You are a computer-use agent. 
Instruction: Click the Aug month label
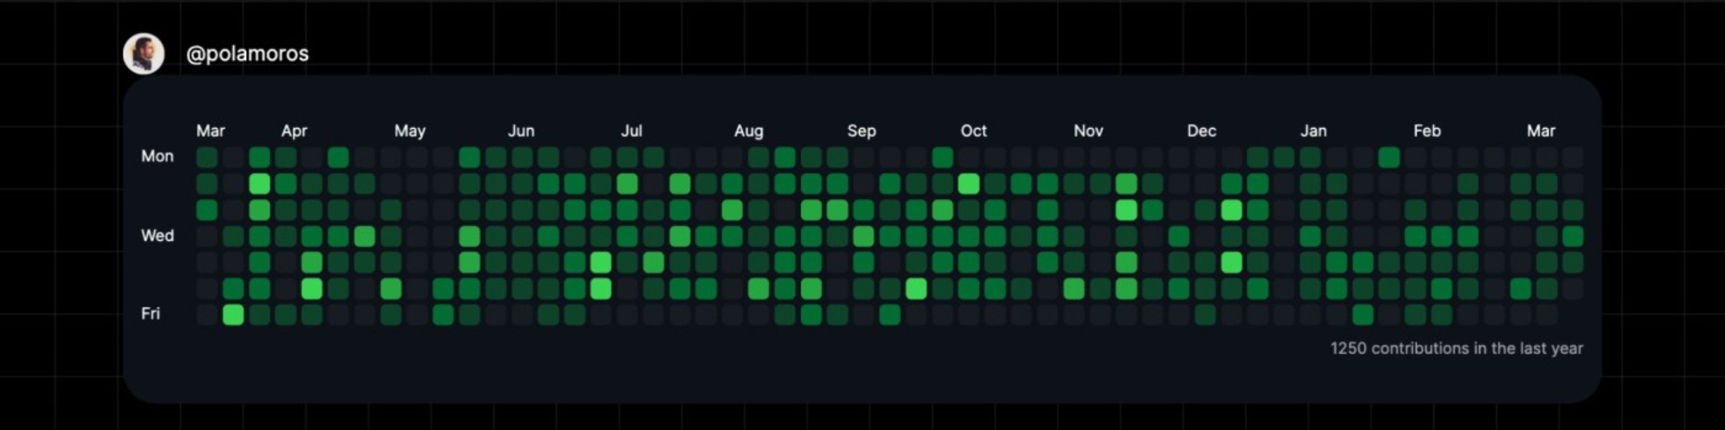click(x=749, y=131)
